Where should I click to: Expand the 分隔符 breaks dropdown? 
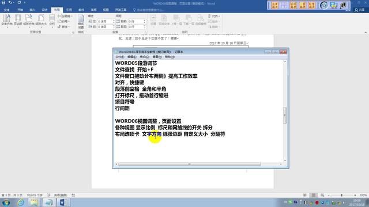coord(65,16)
